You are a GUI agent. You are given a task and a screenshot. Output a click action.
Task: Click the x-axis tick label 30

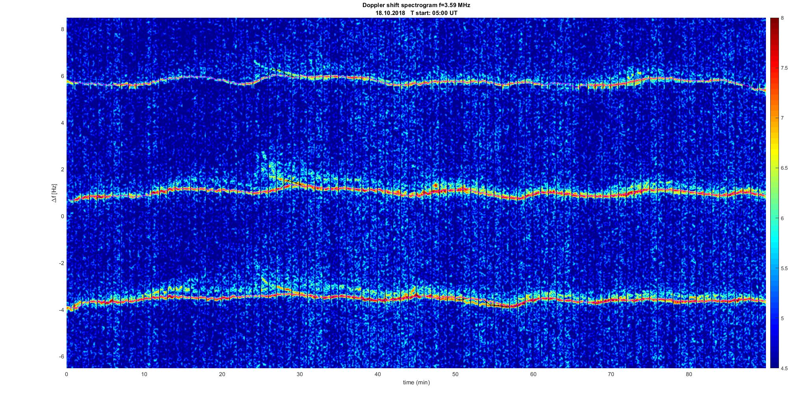click(x=300, y=375)
